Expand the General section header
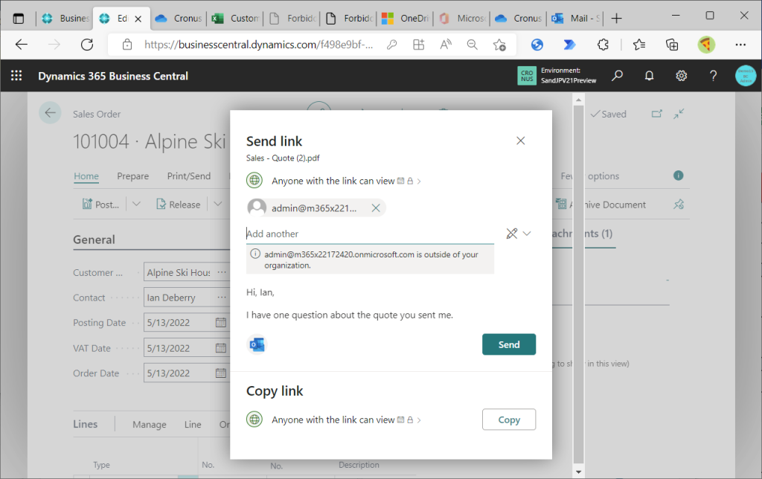This screenshot has width=762, height=479. [x=95, y=239]
